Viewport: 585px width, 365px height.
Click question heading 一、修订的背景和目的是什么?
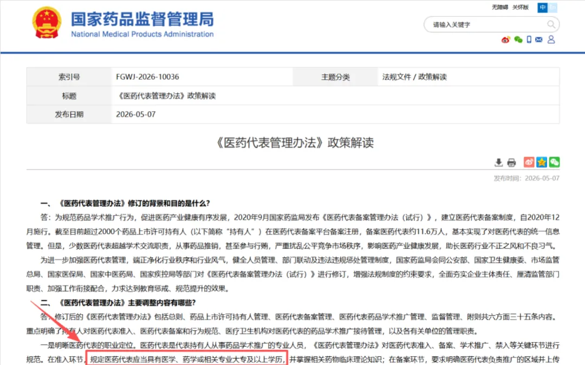(125, 203)
